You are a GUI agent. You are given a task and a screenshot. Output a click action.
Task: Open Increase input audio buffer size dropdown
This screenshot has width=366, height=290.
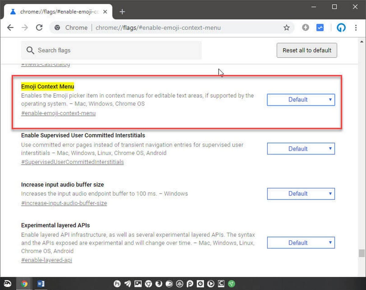(x=301, y=194)
